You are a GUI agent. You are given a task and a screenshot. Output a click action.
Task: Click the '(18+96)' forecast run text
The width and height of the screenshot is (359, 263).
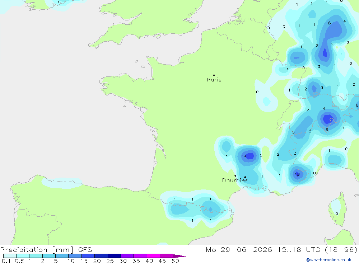pos(341,250)
